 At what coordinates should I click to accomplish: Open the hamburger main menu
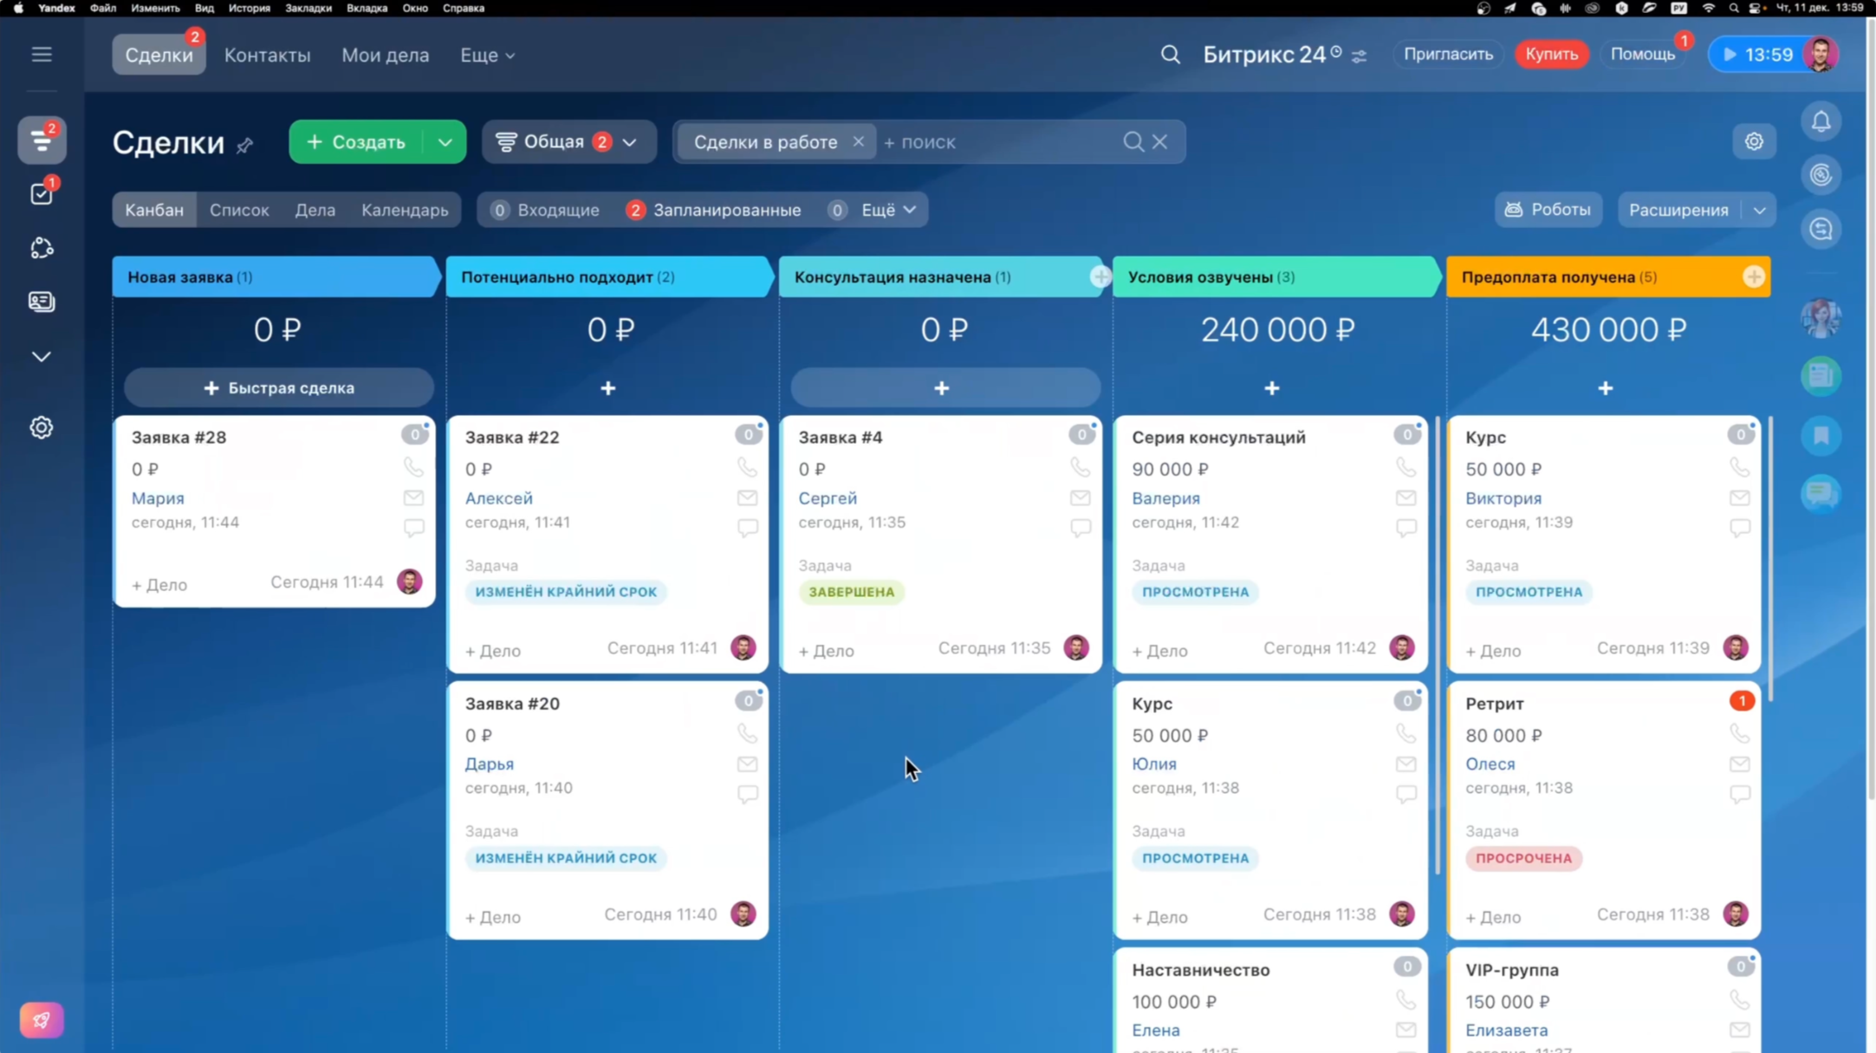42,55
